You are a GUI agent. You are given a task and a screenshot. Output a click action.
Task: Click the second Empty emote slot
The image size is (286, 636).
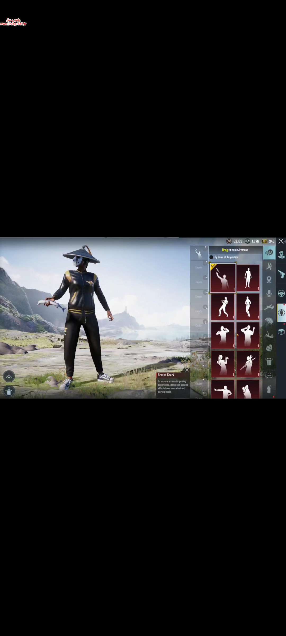[x=199, y=282]
